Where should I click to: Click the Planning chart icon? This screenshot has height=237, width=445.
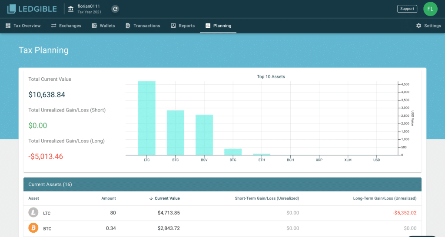tap(208, 26)
